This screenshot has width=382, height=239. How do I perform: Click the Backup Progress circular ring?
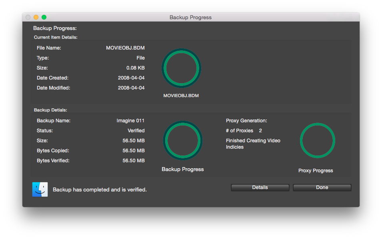pos(182,141)
